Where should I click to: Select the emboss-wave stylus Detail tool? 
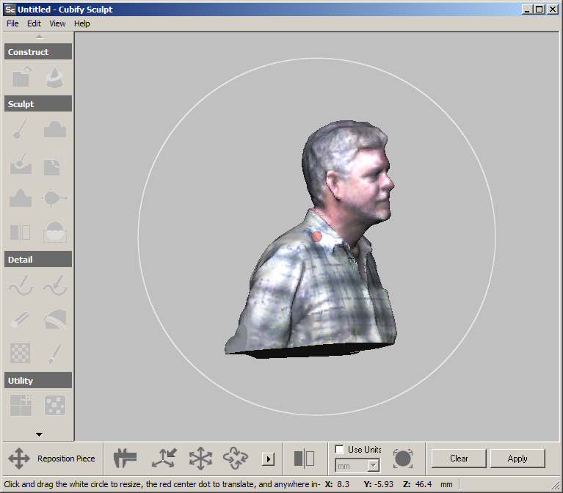[21, 285]
